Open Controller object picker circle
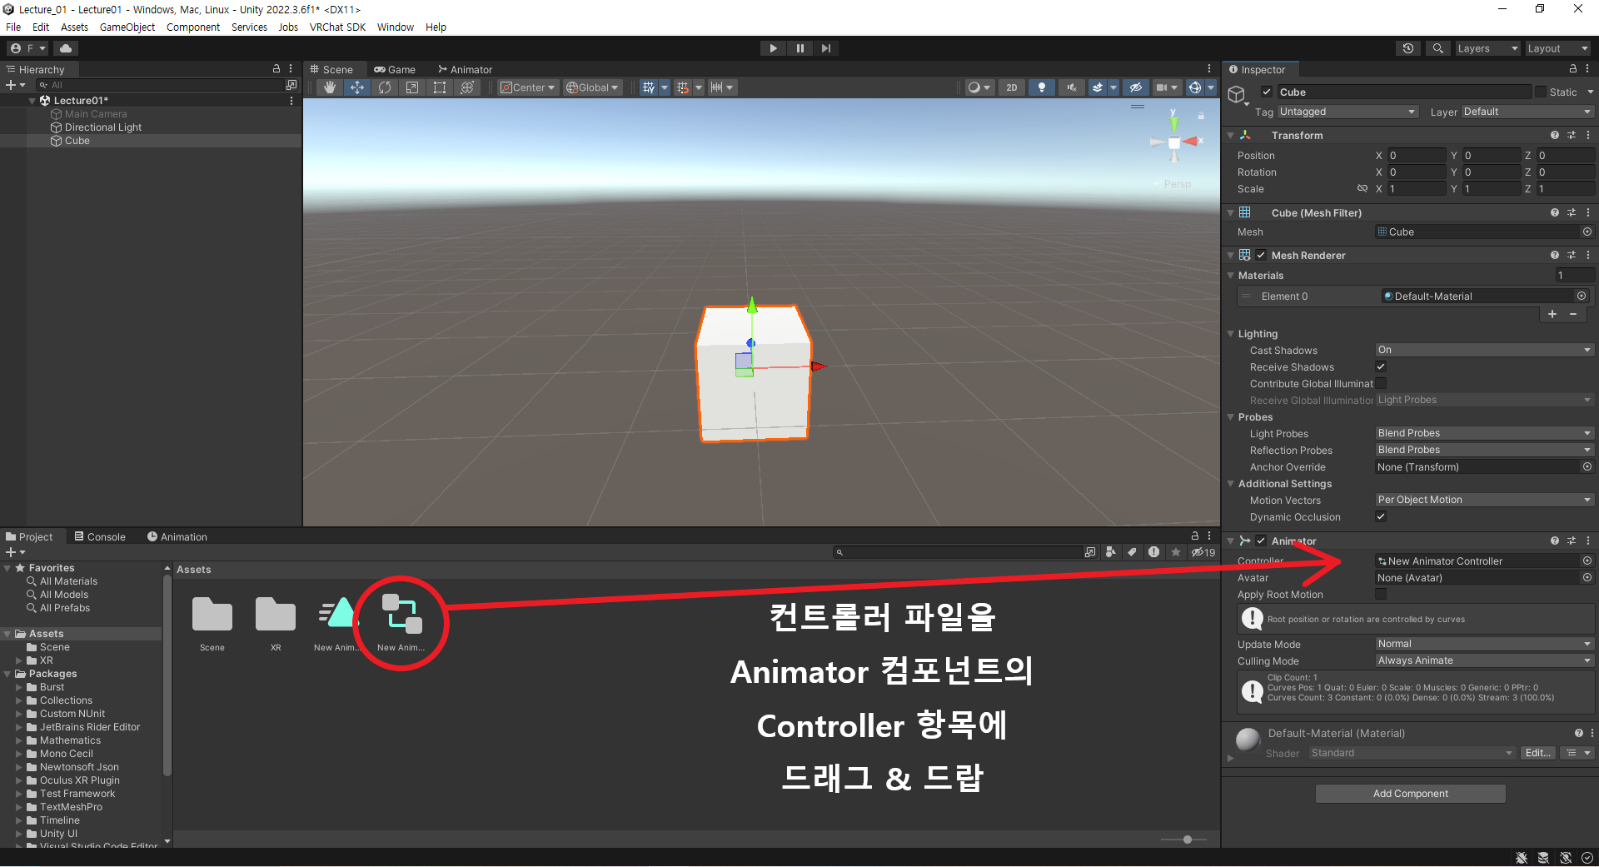The image size is (1599, 867). [1587, 561]
